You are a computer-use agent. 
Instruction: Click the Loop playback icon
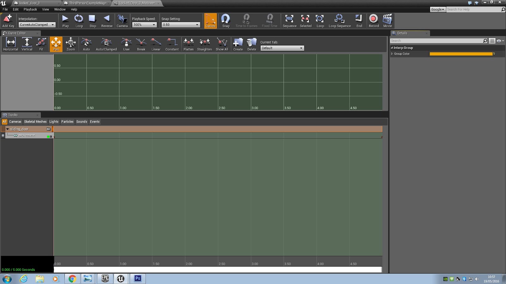(79, 21)
